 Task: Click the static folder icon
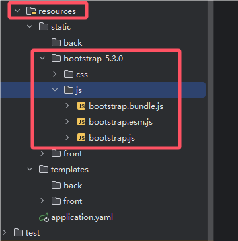(x=44, y=27)
